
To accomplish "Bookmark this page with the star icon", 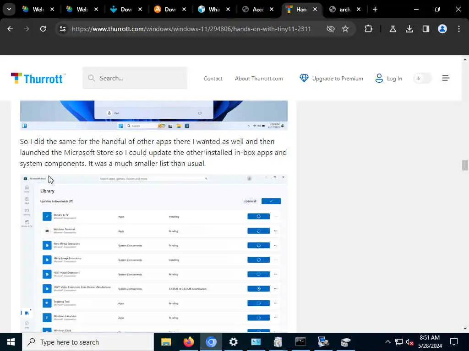I will [345, 29].
